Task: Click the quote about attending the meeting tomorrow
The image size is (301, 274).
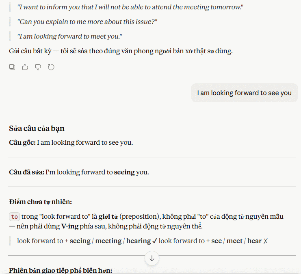Action: 130,7
